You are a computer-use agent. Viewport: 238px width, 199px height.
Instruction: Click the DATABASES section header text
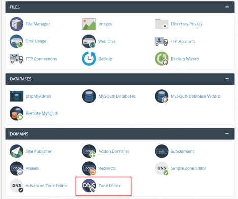20,79
